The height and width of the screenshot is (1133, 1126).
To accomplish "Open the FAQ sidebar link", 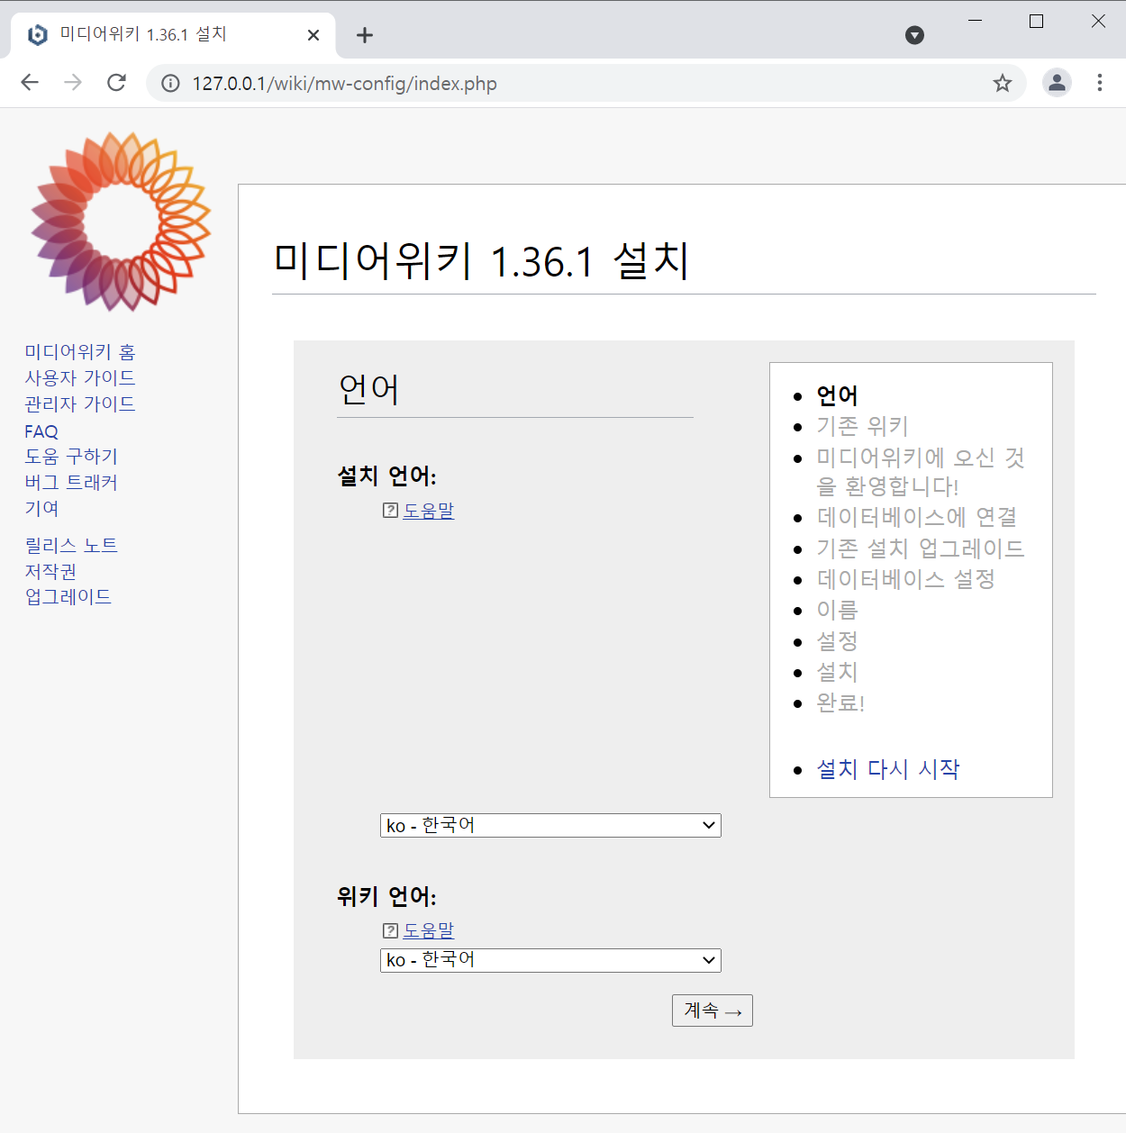I will 41,431.
